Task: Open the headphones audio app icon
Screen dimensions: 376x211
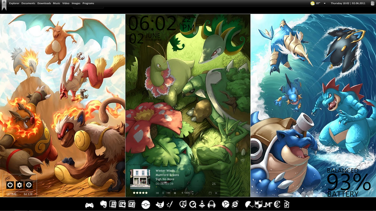Action: [x=211, y=205]
